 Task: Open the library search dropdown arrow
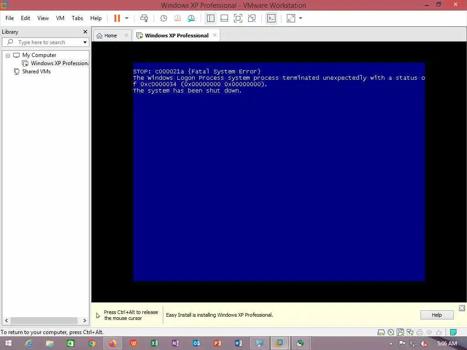[85, 42]
